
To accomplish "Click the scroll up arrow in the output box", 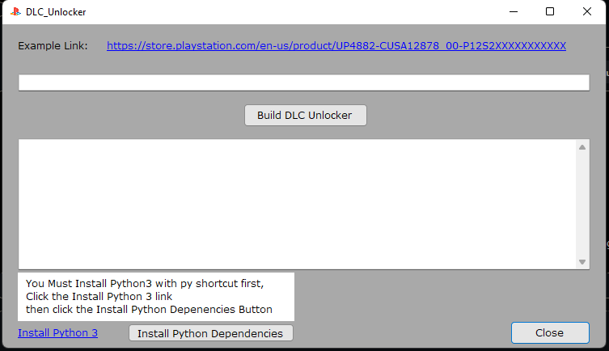I will click(582, 147).
